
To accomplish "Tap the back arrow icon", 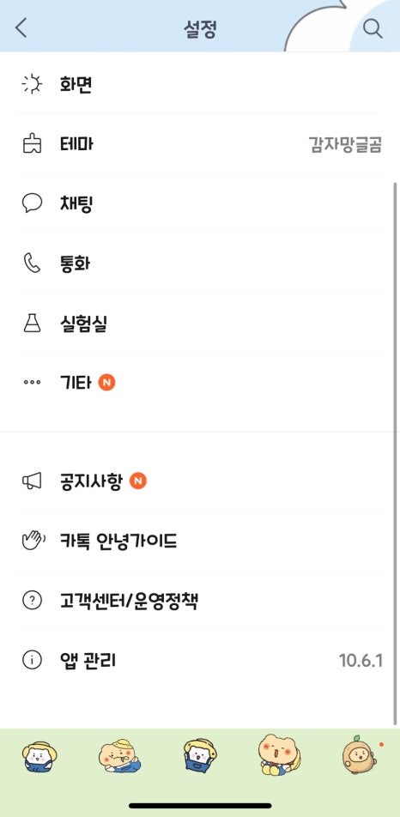I will coord(21,28).
